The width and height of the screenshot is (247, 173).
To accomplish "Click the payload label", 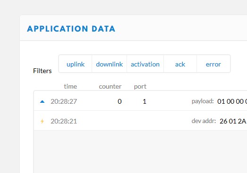I will click(203, 101).
